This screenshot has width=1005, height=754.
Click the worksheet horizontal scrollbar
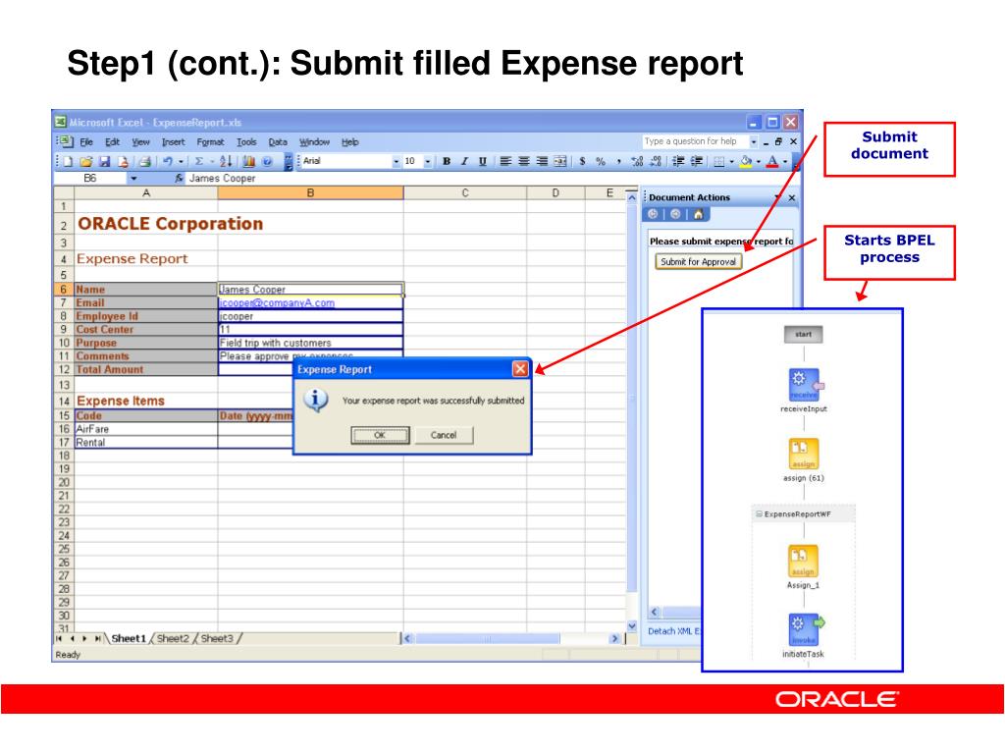tap(510, 638)
